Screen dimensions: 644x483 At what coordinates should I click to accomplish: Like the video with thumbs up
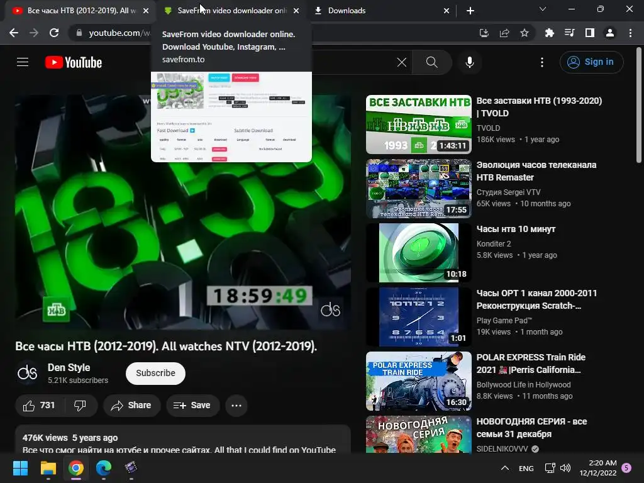pyautogui.click(x=39, y=406)
